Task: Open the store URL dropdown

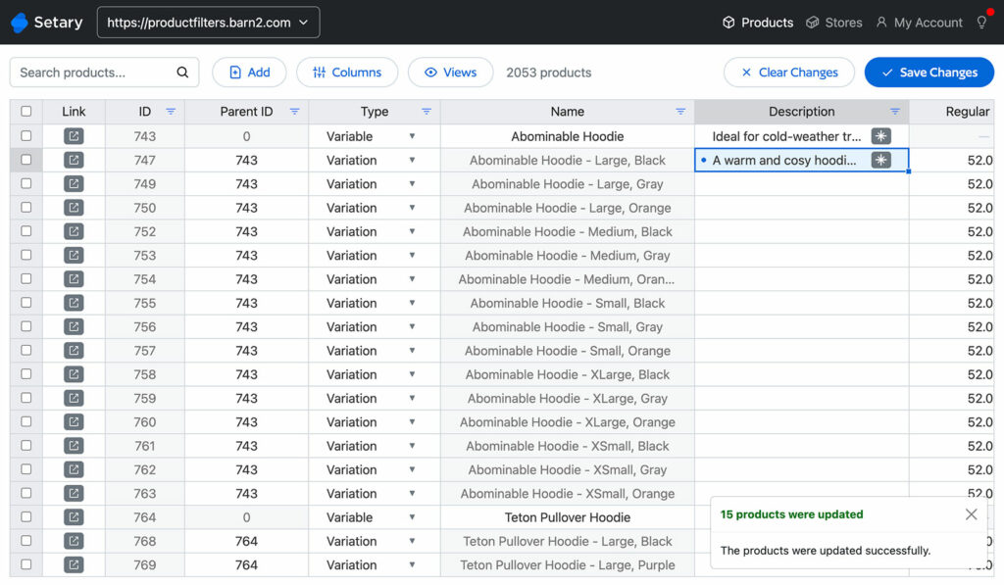Action: click(x=208, y=23)
